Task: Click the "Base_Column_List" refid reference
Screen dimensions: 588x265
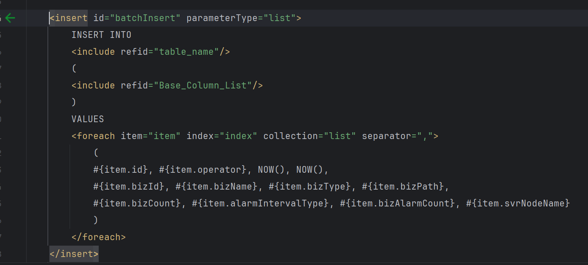Action: point(205,86)
